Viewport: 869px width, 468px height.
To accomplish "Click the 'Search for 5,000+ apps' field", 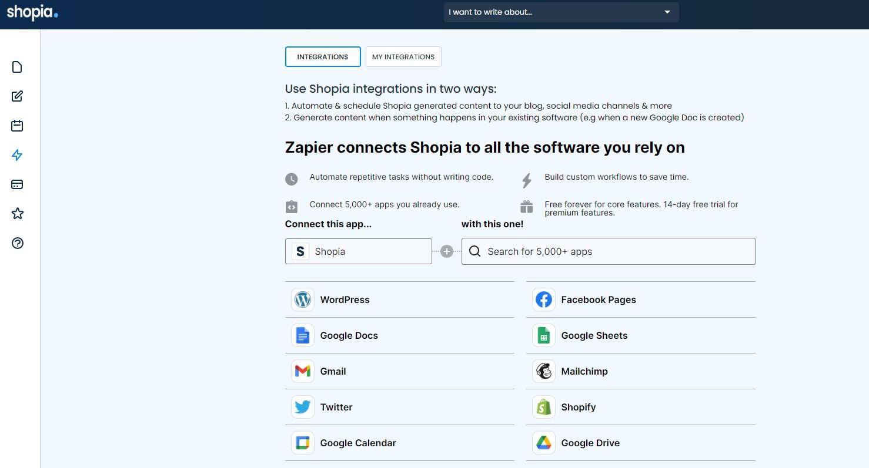I will (609, 251).
